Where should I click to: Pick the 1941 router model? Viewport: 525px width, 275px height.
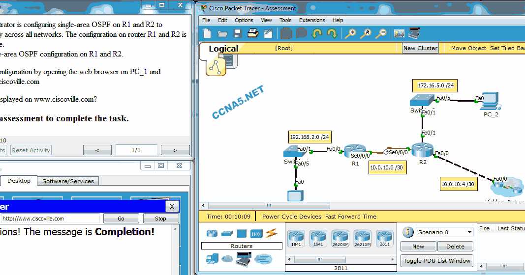318,239
